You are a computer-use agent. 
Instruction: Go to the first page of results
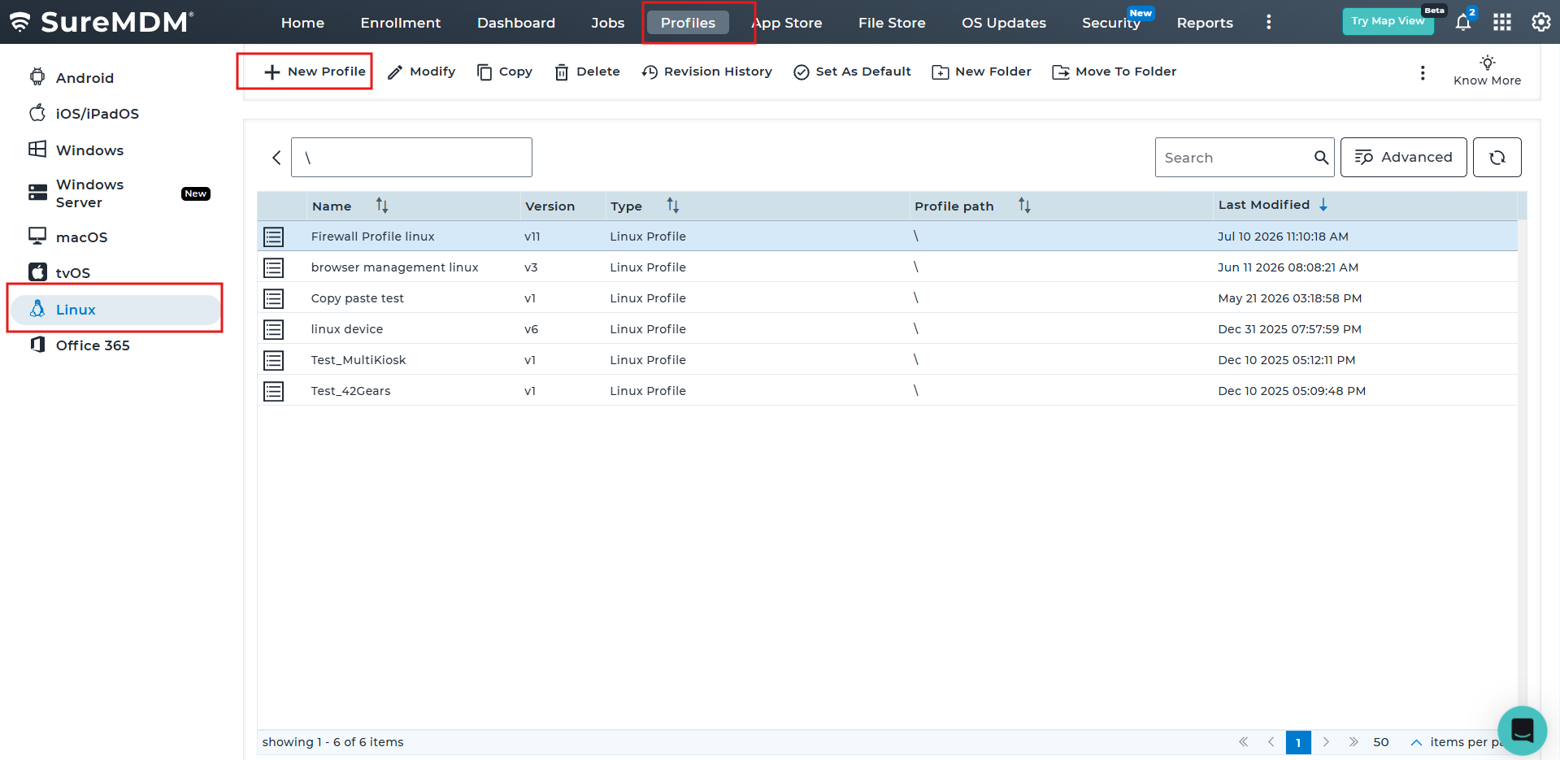pos(1243,741)
